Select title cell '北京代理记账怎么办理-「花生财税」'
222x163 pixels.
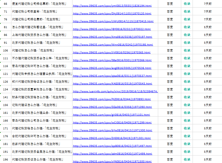(42, 43)
